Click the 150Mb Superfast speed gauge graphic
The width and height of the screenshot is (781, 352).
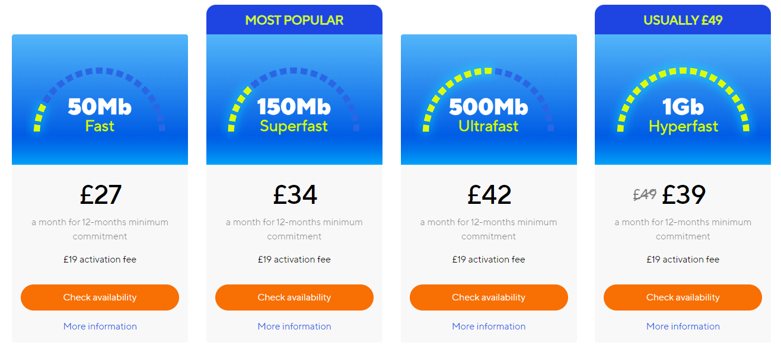coord(294,100)
